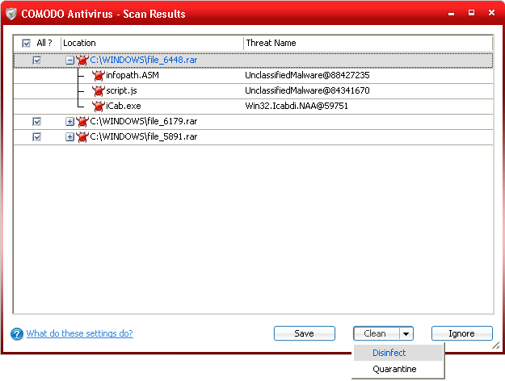Click the Clean button
505x381 pixels.
(377, 333)
